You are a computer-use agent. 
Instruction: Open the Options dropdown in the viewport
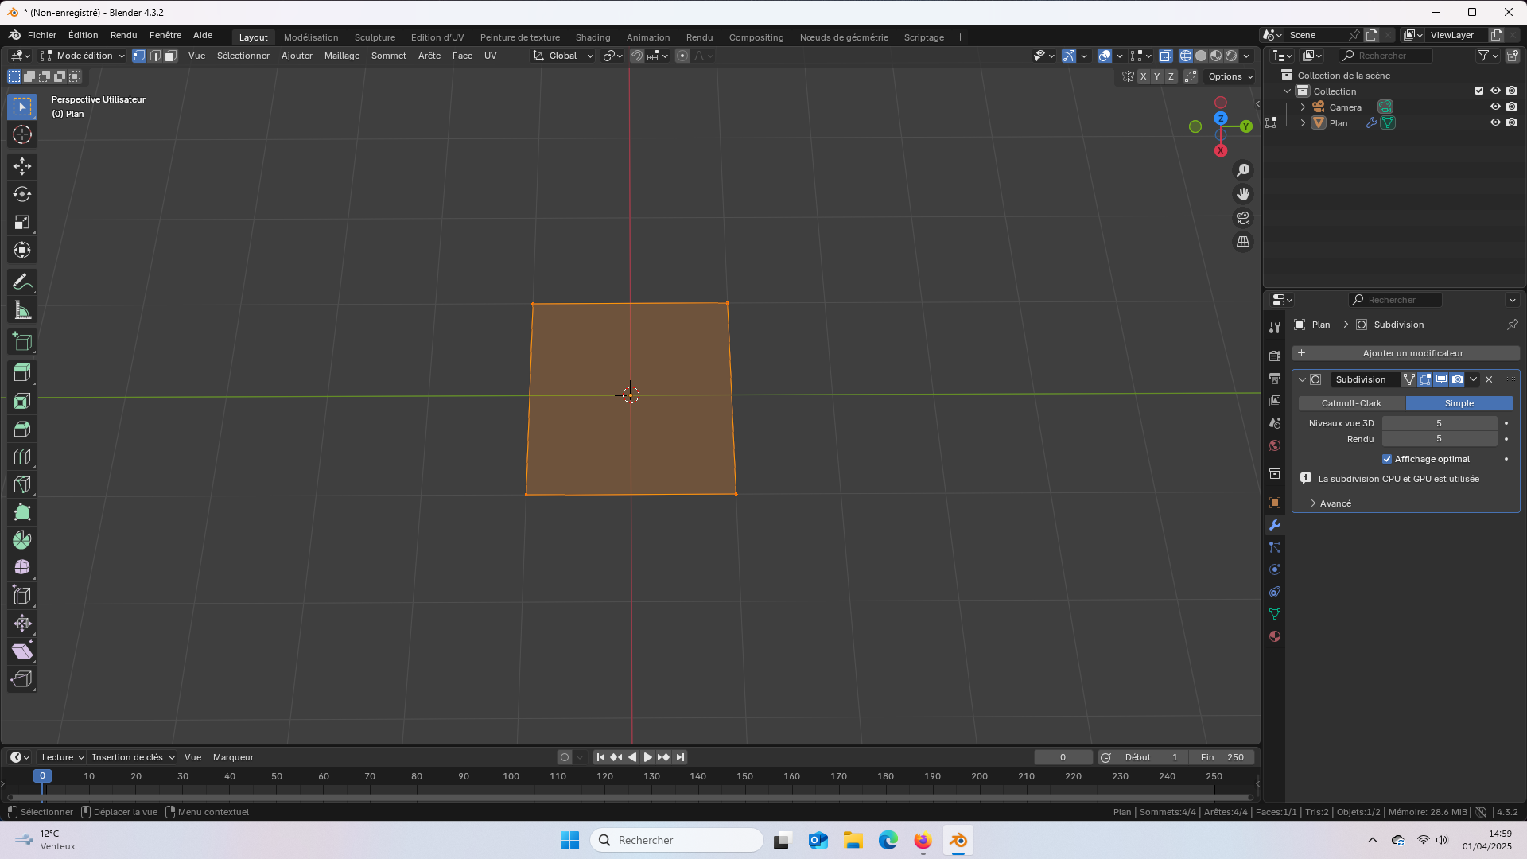(1230, 76)
